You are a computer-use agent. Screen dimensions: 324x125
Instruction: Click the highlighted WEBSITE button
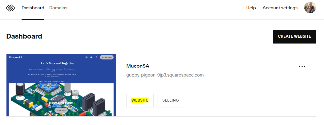tap(140, 101)
